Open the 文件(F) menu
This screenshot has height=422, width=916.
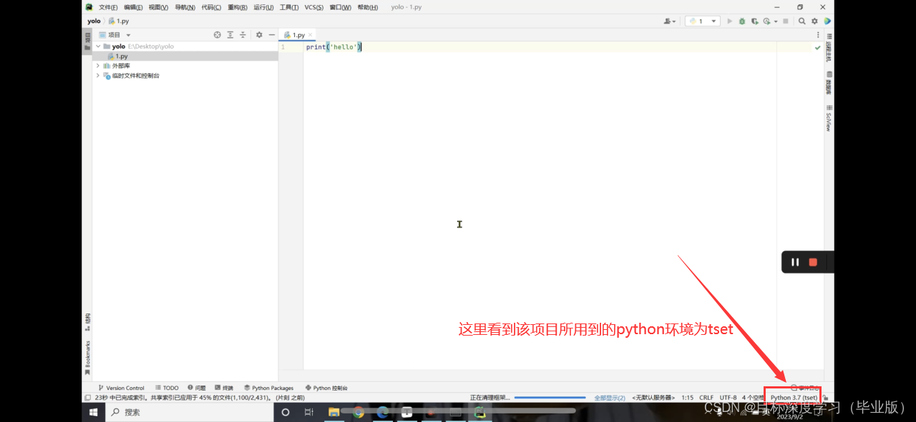[108, 7]
